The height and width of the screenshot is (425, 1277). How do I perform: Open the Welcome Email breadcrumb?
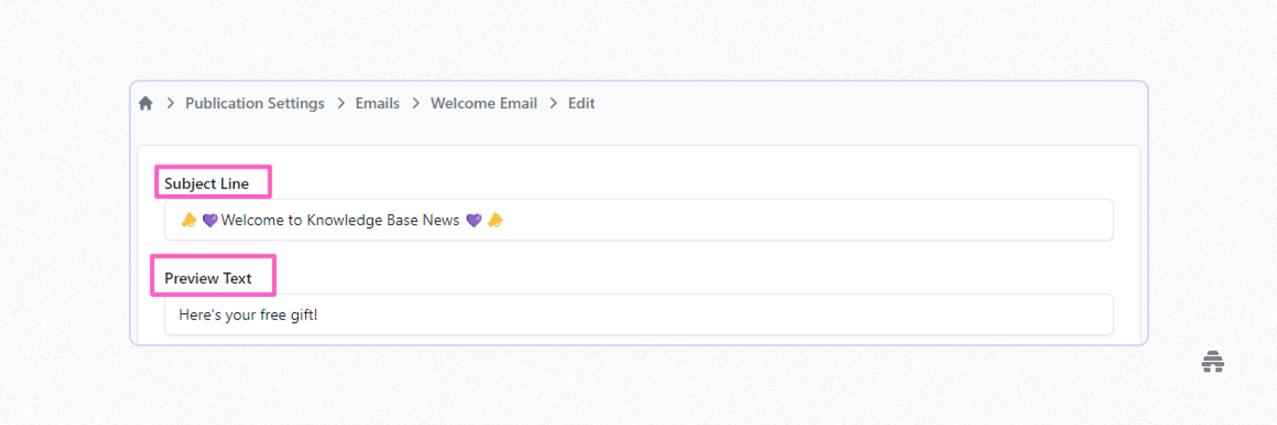tap(484, 103)
